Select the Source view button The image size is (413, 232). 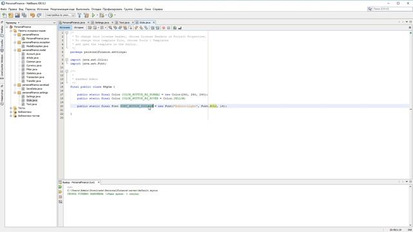65,28
